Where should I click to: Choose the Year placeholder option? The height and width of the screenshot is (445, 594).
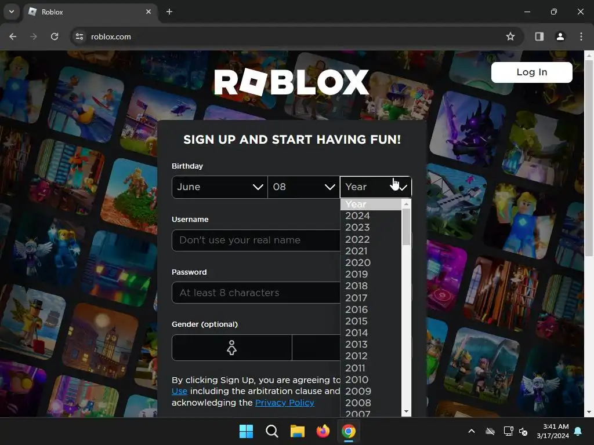pos(371,205)
